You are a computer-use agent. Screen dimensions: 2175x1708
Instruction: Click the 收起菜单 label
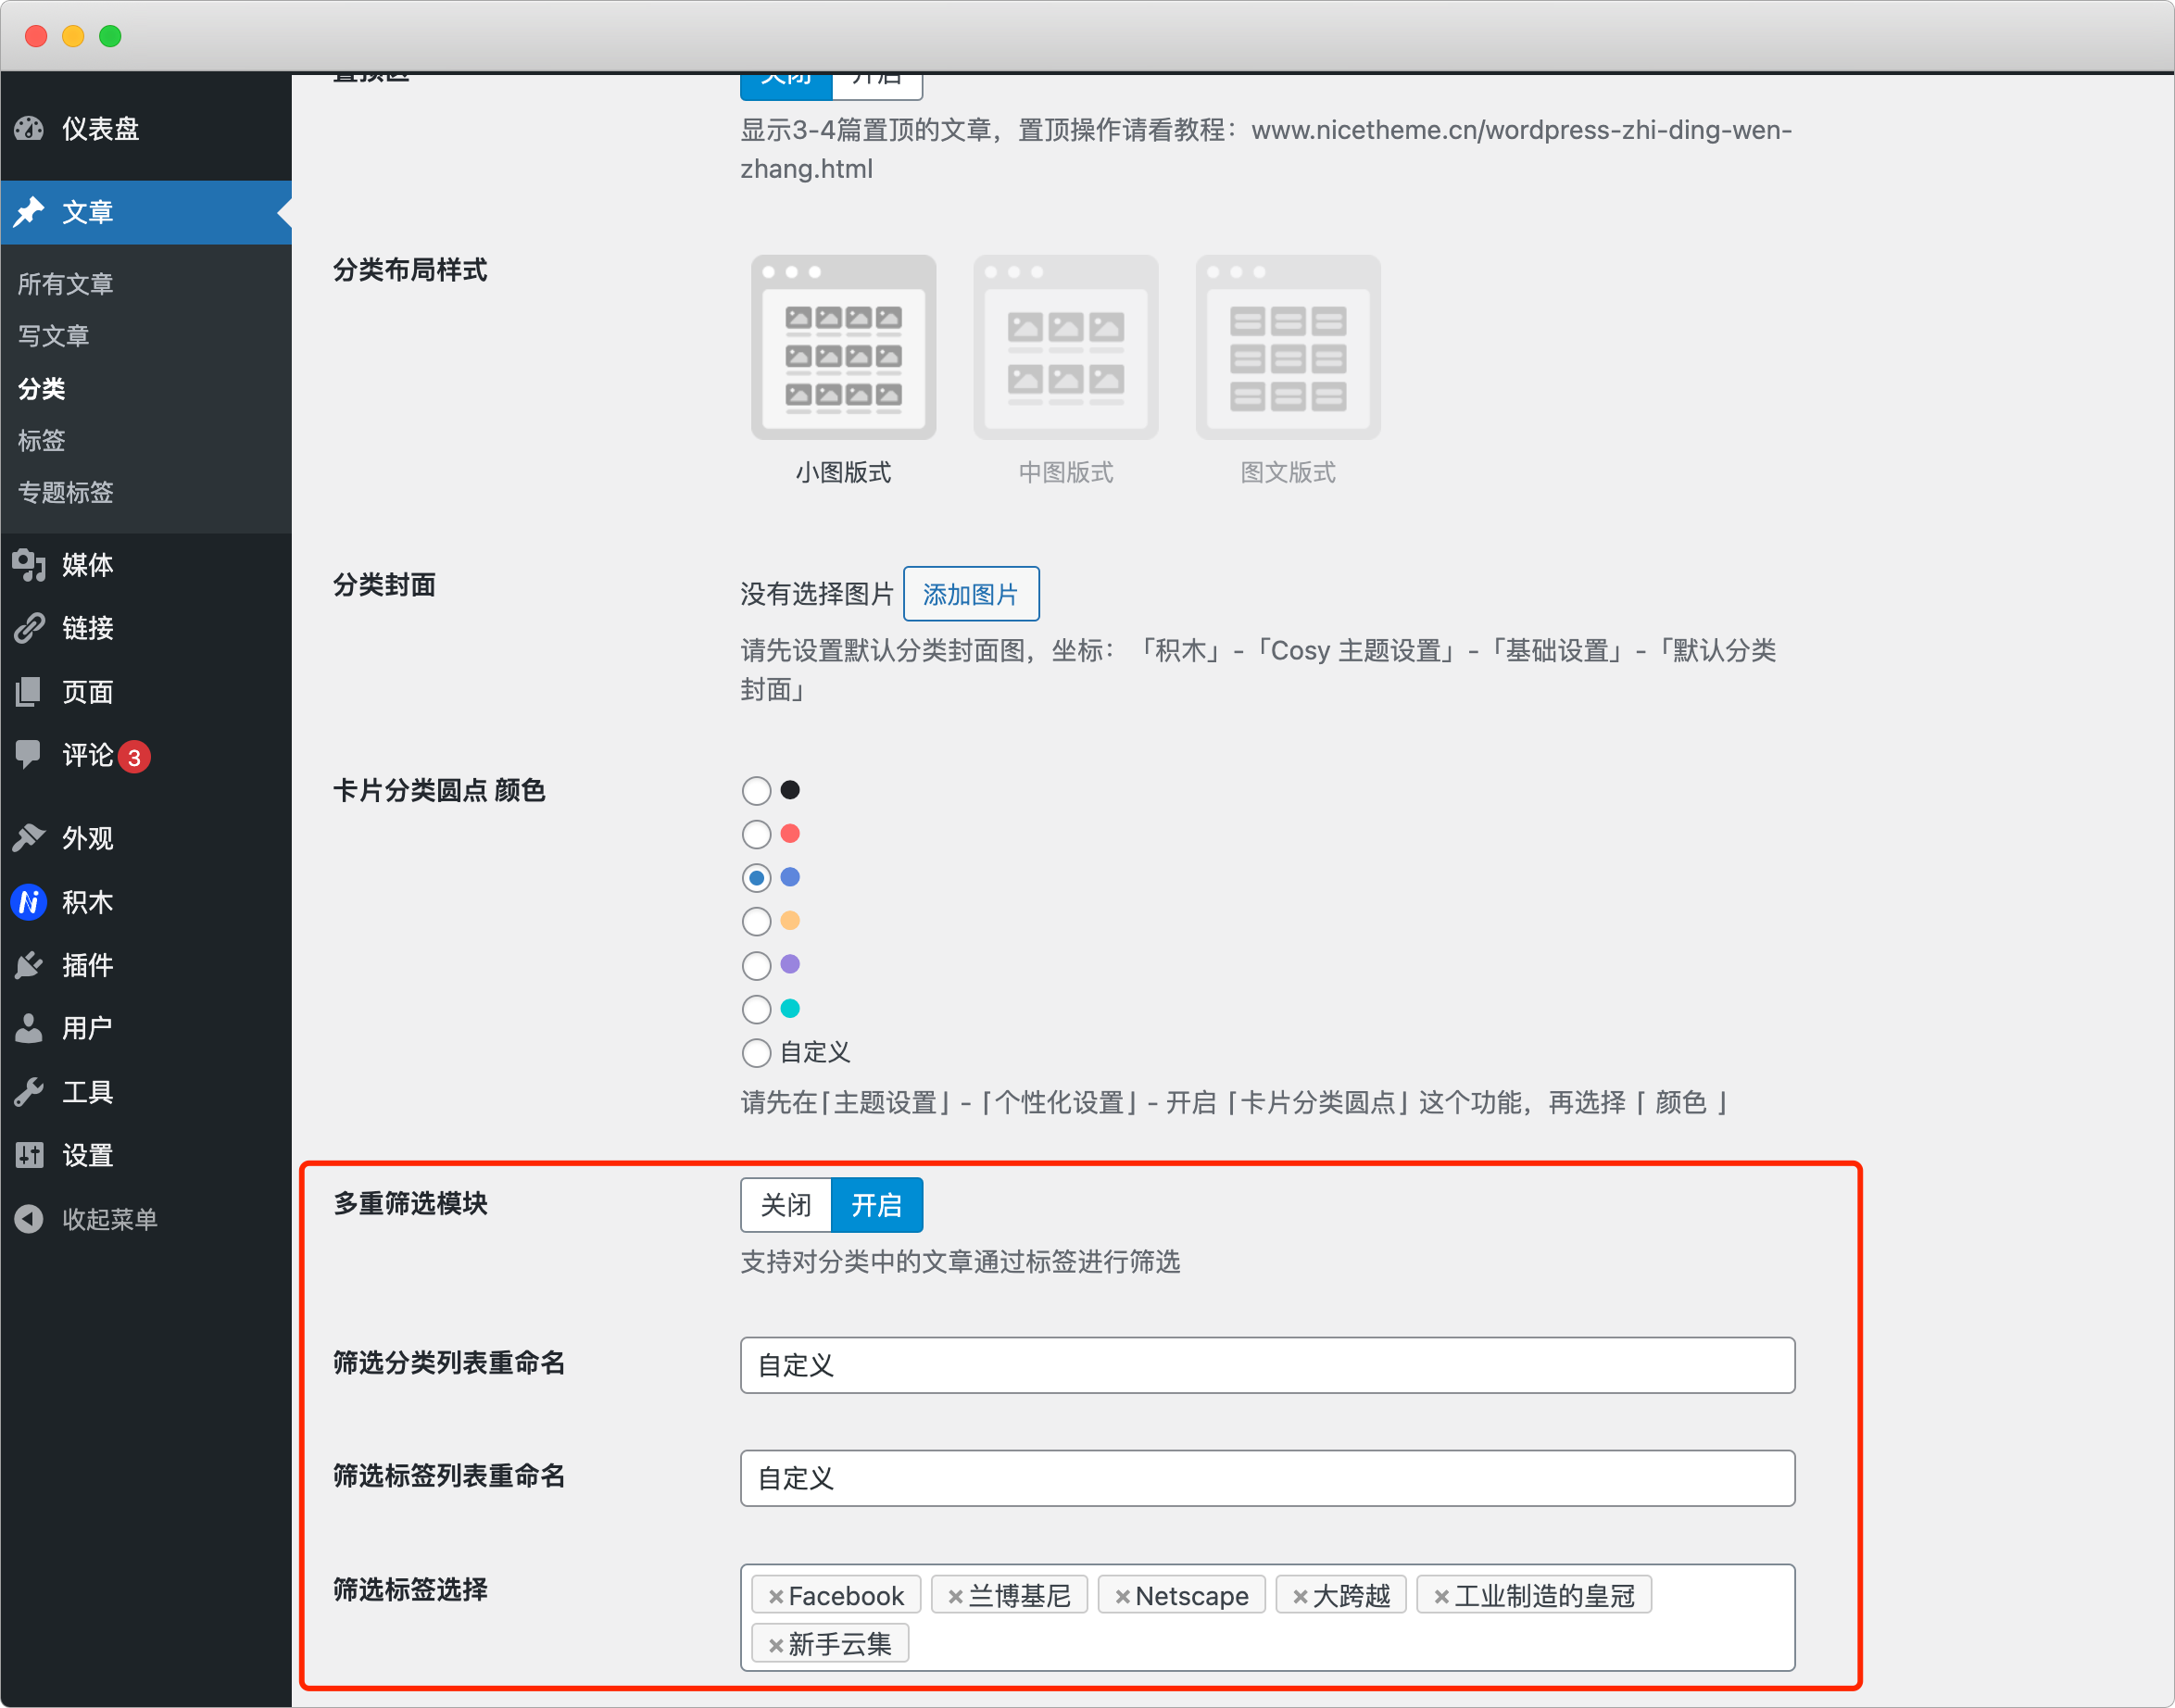(110, 1219)
